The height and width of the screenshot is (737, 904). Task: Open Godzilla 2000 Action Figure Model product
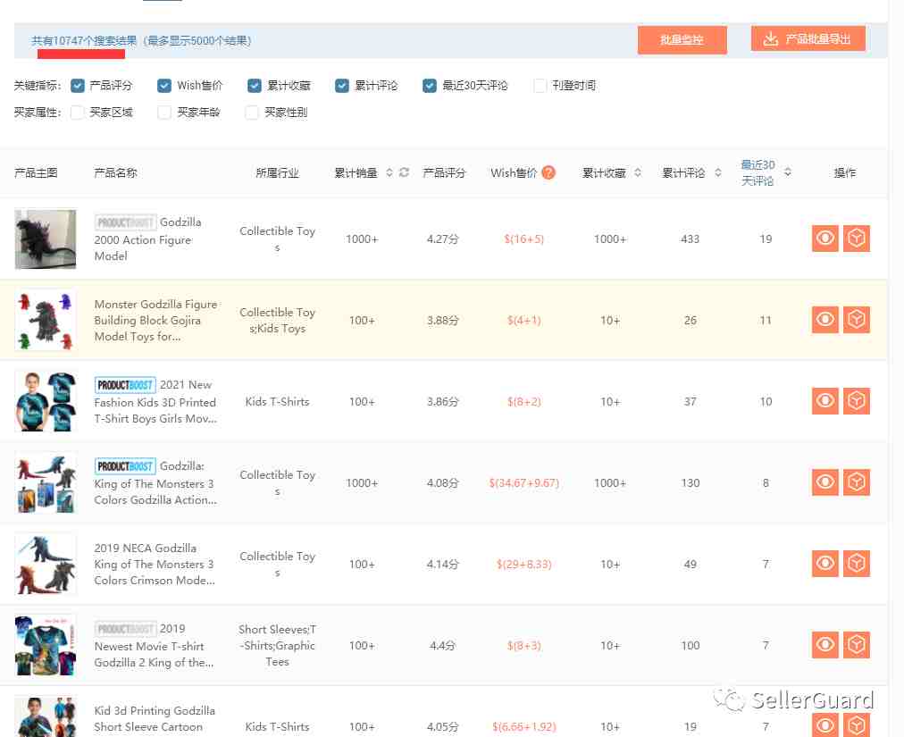point(148,239)
